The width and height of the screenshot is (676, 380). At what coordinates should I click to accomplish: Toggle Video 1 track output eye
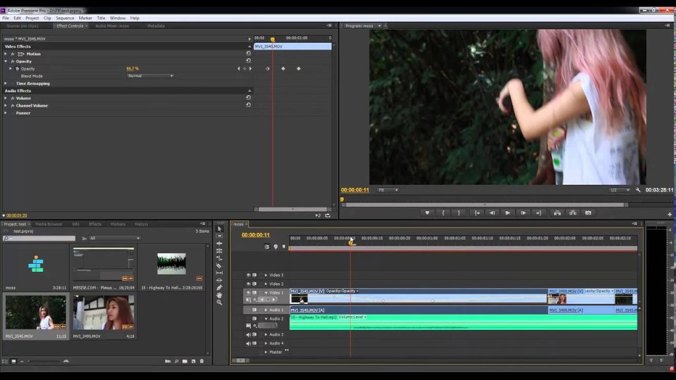248,292
